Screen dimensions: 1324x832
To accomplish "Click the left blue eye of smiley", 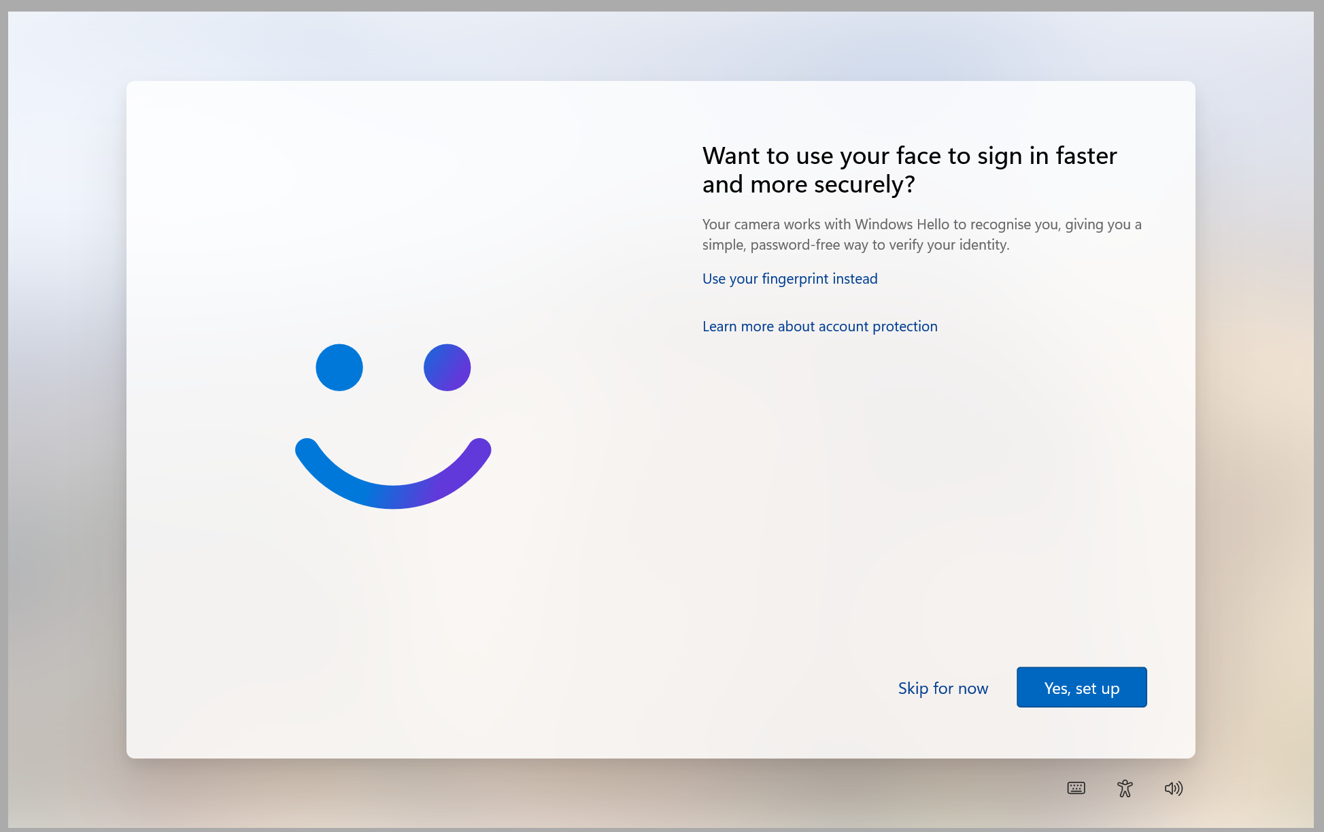I will pos(339,367).
